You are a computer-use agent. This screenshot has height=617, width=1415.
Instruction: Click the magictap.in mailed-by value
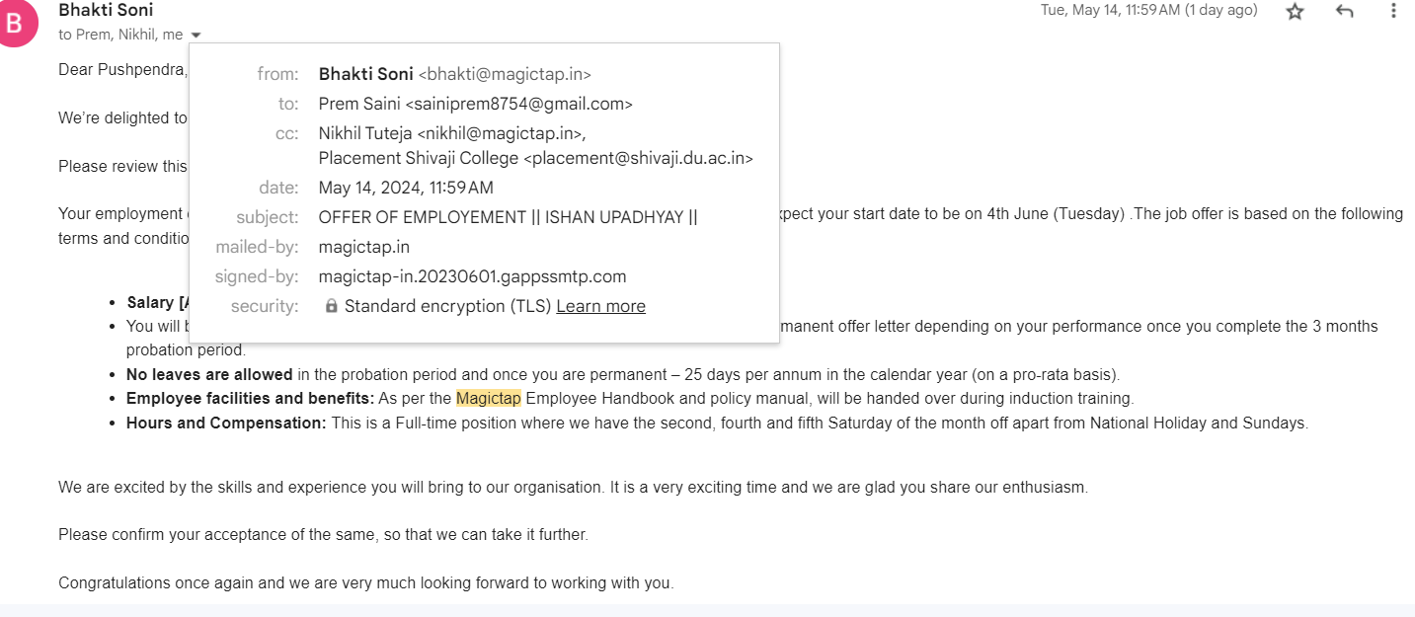coord(364,247)
